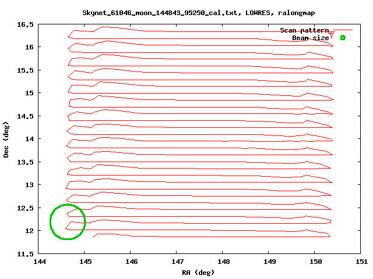Click the large green beam circle
The height and width of the screenshot is (279, 373).
68,222
